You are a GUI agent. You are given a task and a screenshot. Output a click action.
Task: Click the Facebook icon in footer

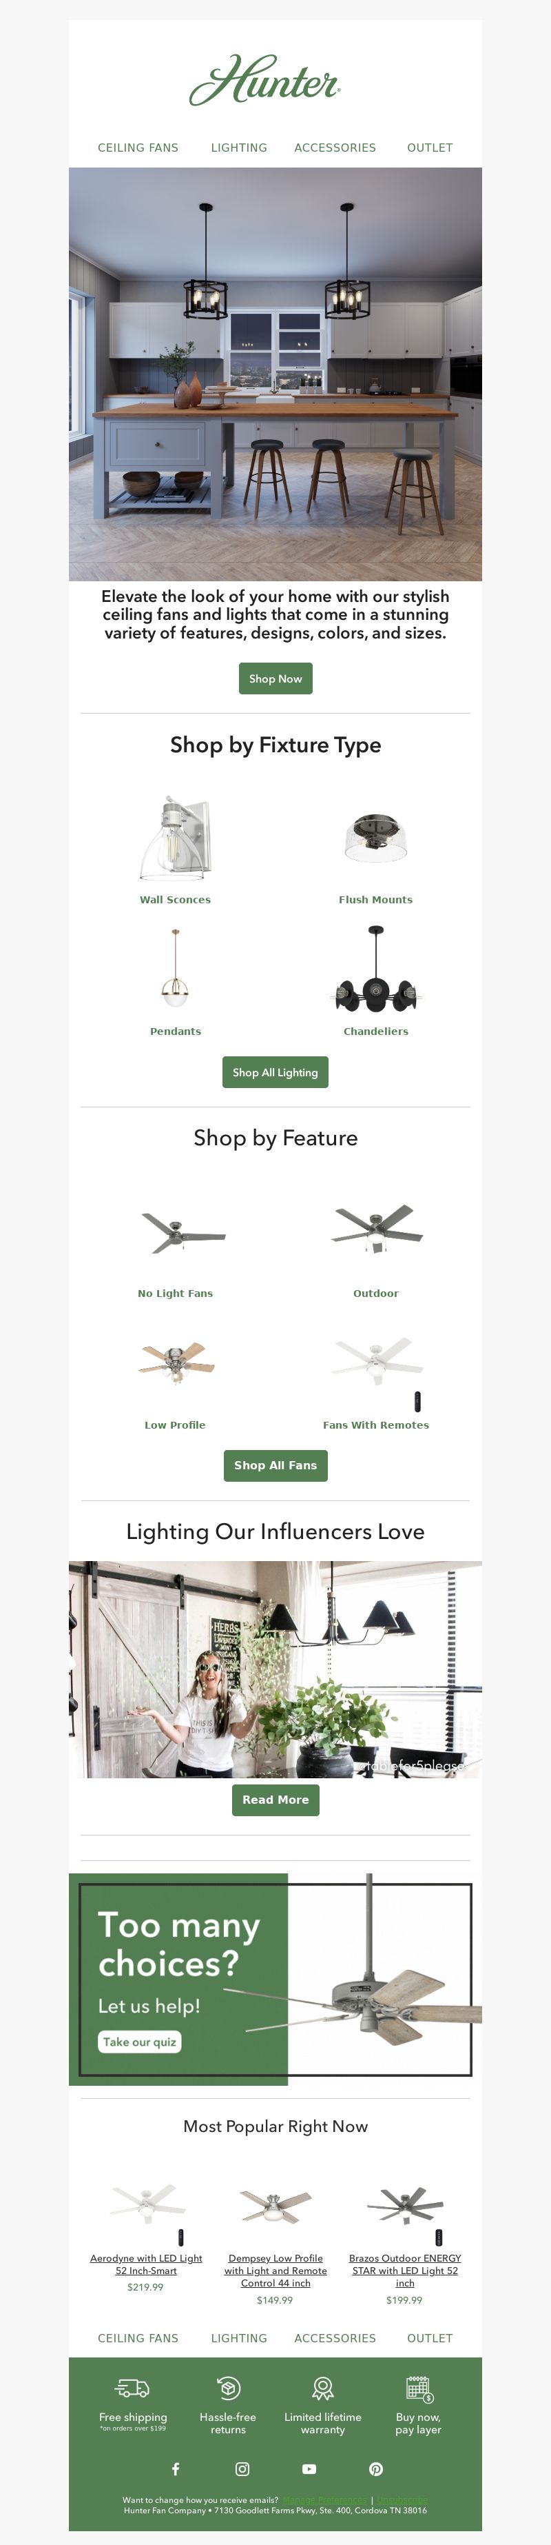tap(176, 2468)
